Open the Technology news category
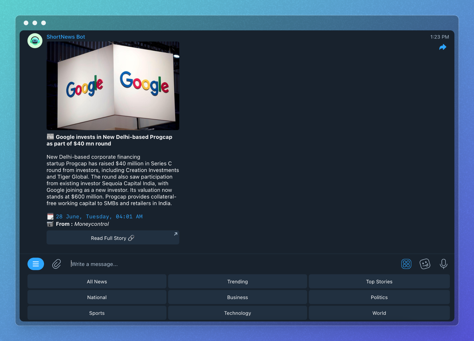This screenshot has width=474, height=341. click(x=238, y=313)
